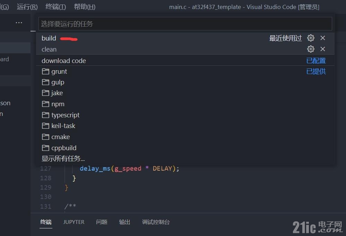Open the 帮助(H) menu
This screenshot has width=346, height=236.
click(85, 7)
